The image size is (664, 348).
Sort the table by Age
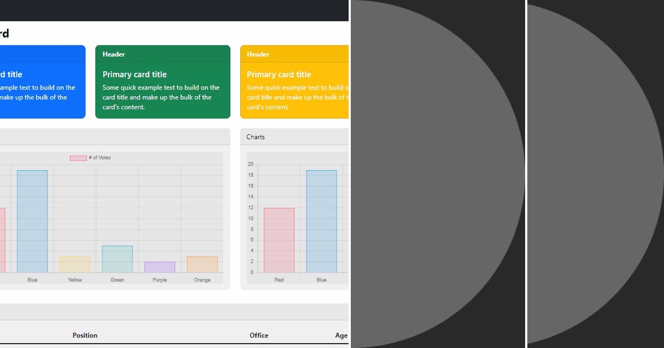[341, 335]
